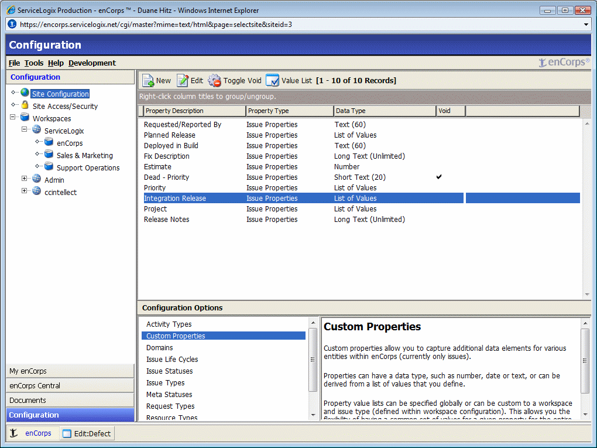Click the Workspaces database icon
The height and width of the screenshot is (448, 597).
25,117
